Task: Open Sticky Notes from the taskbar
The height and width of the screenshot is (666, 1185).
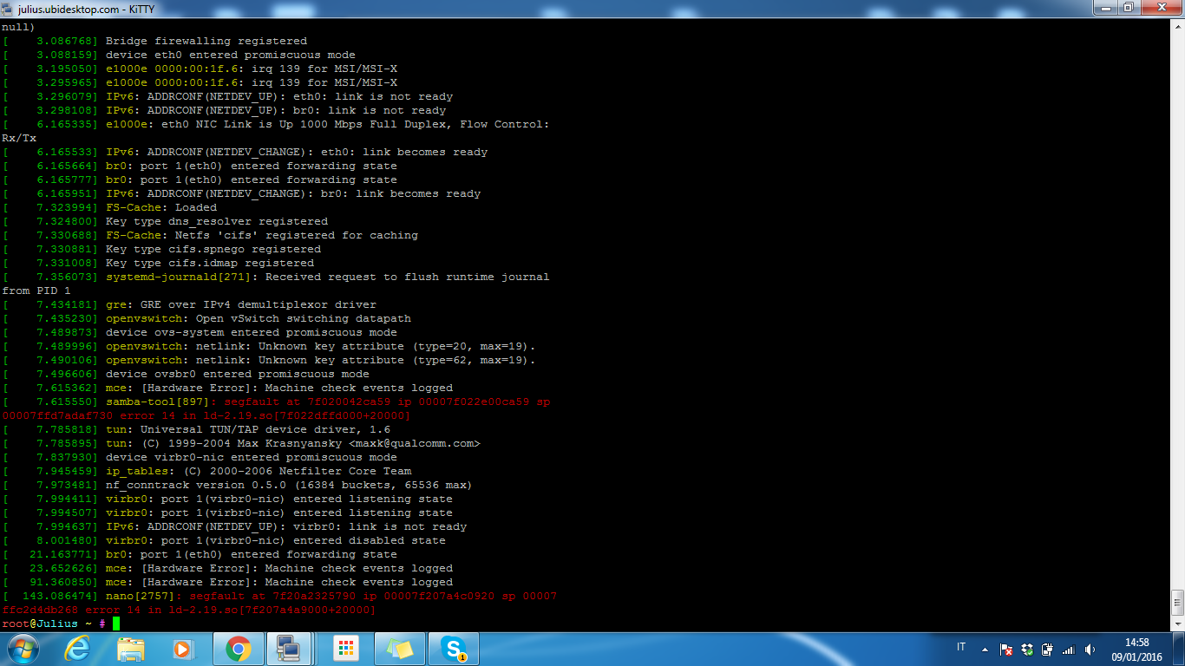Action: point(400,649)
